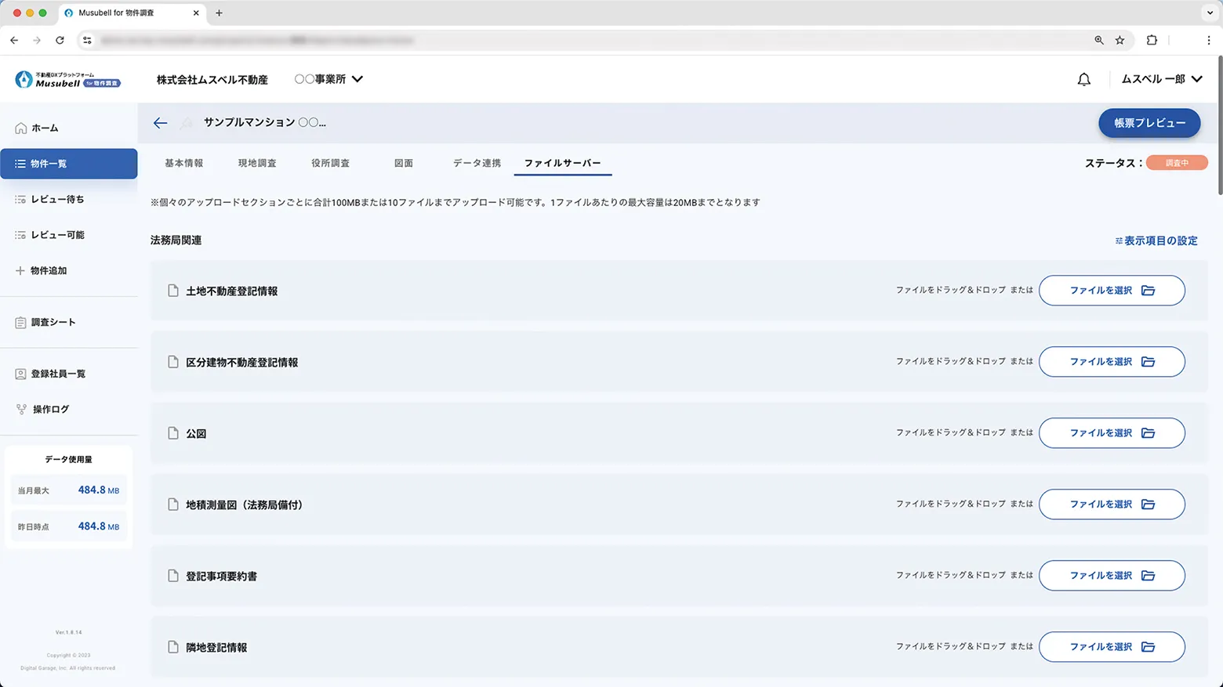Click the back arrow beside サンプルマンション
This screenshot has width=1223, height=687.
160,123
